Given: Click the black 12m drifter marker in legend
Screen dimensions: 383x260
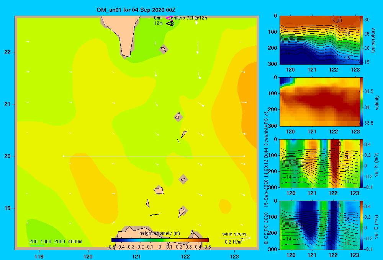Looking at the screenshot, I should (x=169, y=23).
